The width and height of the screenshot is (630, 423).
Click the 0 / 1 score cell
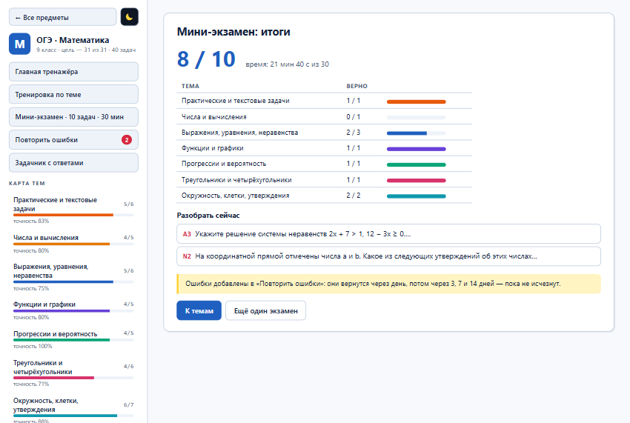(353, 117)
